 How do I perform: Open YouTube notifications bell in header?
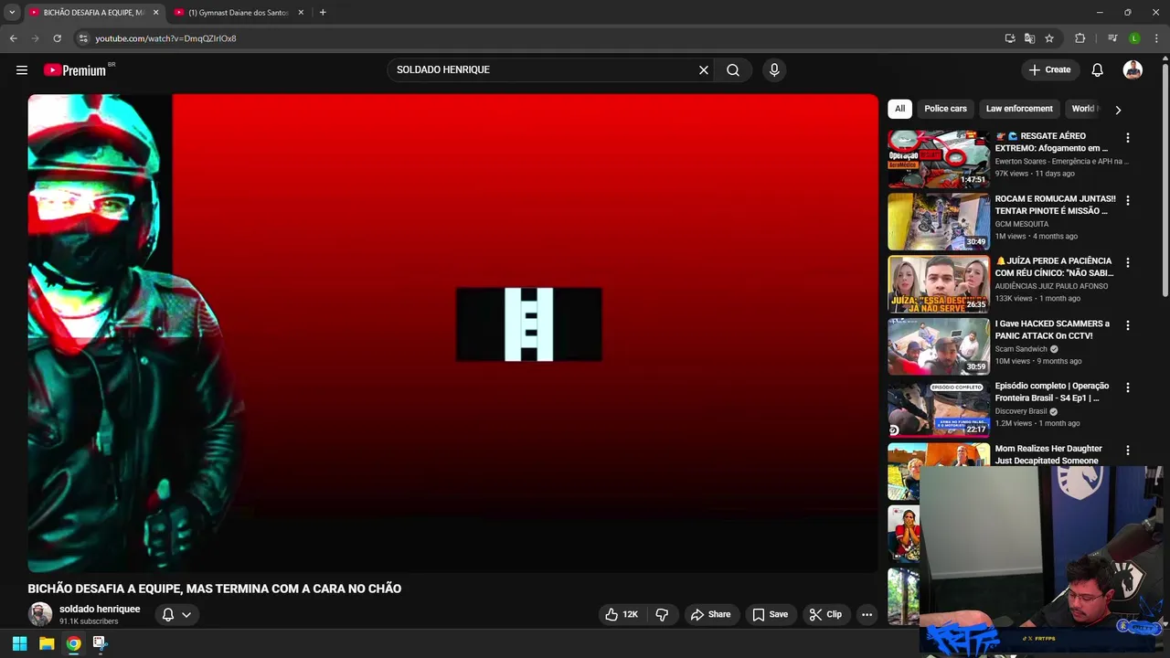tap(1098, 69)
